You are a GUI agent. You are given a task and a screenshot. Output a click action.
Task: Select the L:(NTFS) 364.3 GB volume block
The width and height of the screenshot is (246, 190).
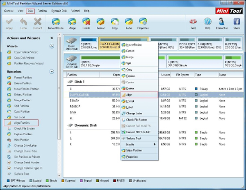tap(195, 62)
